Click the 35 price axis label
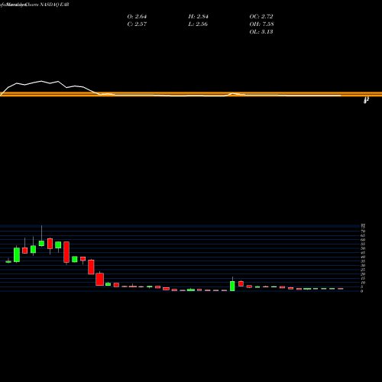 tap(363, 261)
